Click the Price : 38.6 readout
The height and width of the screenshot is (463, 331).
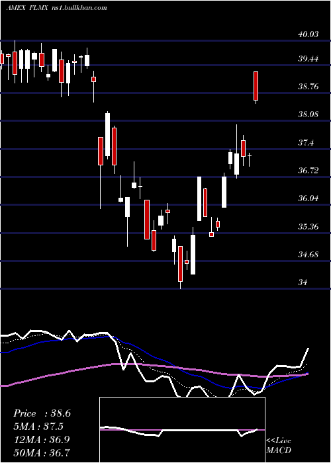pos(42,413)
